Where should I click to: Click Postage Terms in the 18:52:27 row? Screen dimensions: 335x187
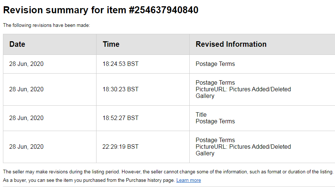[x=215, y=121]
